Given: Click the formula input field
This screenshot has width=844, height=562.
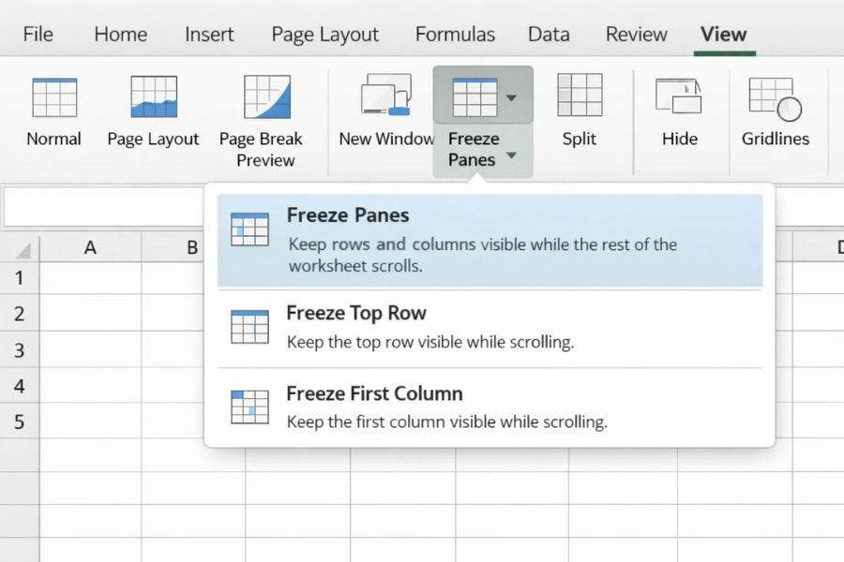Looking at the screenshot, I should pos(103,206).
